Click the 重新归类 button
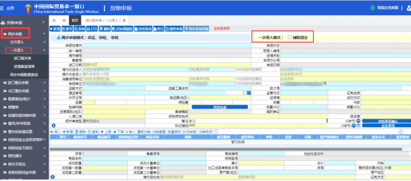411x181 pixels. point(144,132)
